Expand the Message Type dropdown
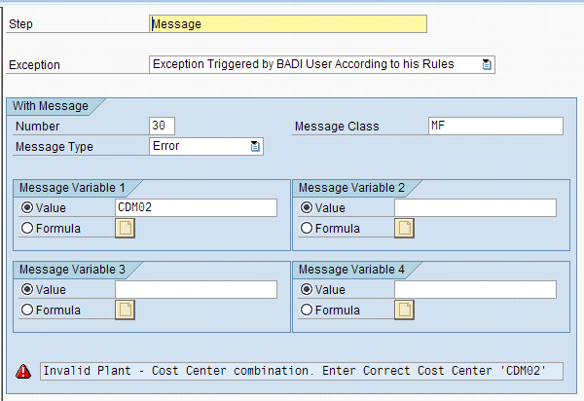 (x=255, y=146)
